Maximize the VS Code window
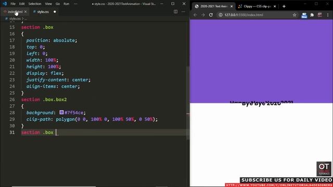333x187 pixels. point(173,4)
